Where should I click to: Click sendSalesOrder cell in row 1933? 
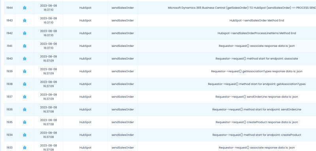point(123,147)
